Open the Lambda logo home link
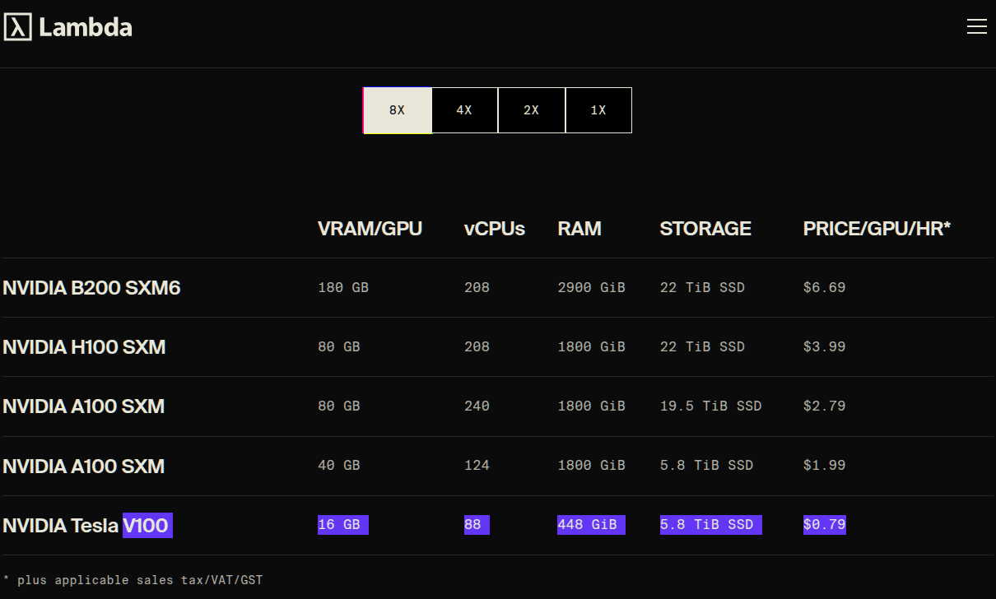The image size is (996, 599). pos(67,27)
